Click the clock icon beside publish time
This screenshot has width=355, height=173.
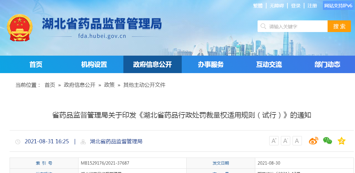[x=18, y=141]
